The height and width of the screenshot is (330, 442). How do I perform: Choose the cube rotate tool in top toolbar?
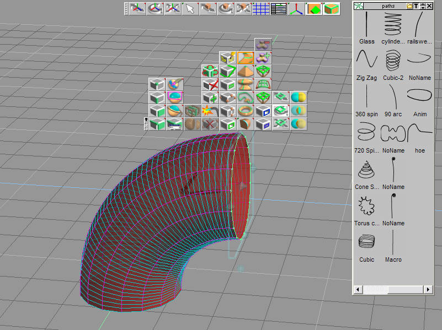coord(226,9)
